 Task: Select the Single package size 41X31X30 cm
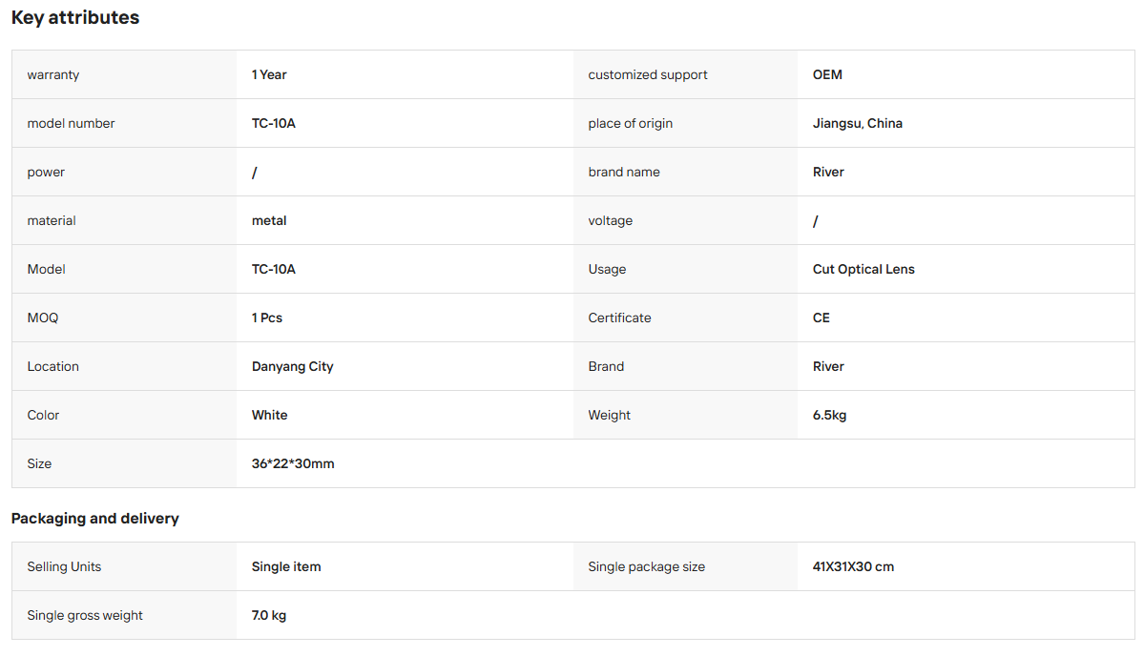pyautogui.click(x=853, y=566)
